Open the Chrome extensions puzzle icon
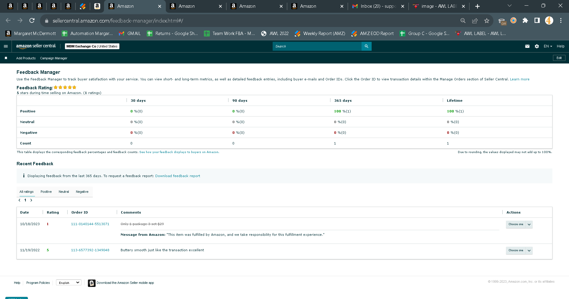 pos(525,20)
